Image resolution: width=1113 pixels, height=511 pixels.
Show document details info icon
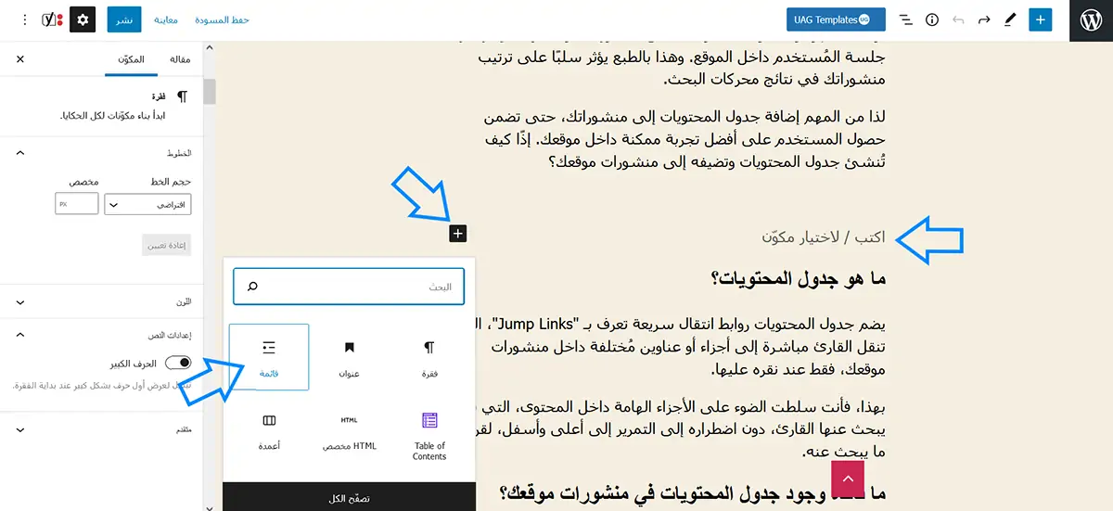(932, 19)
